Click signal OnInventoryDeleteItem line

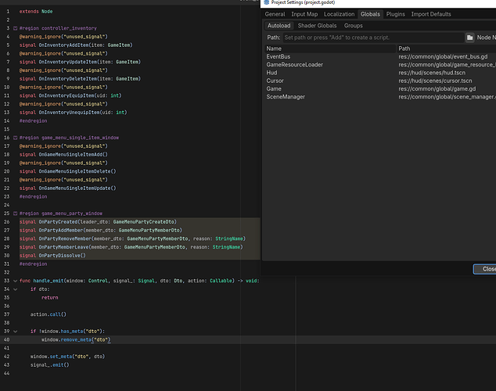click(80, 79)
